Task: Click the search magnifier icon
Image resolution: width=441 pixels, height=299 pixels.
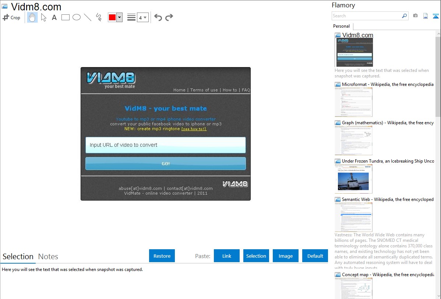Action: 404,16
